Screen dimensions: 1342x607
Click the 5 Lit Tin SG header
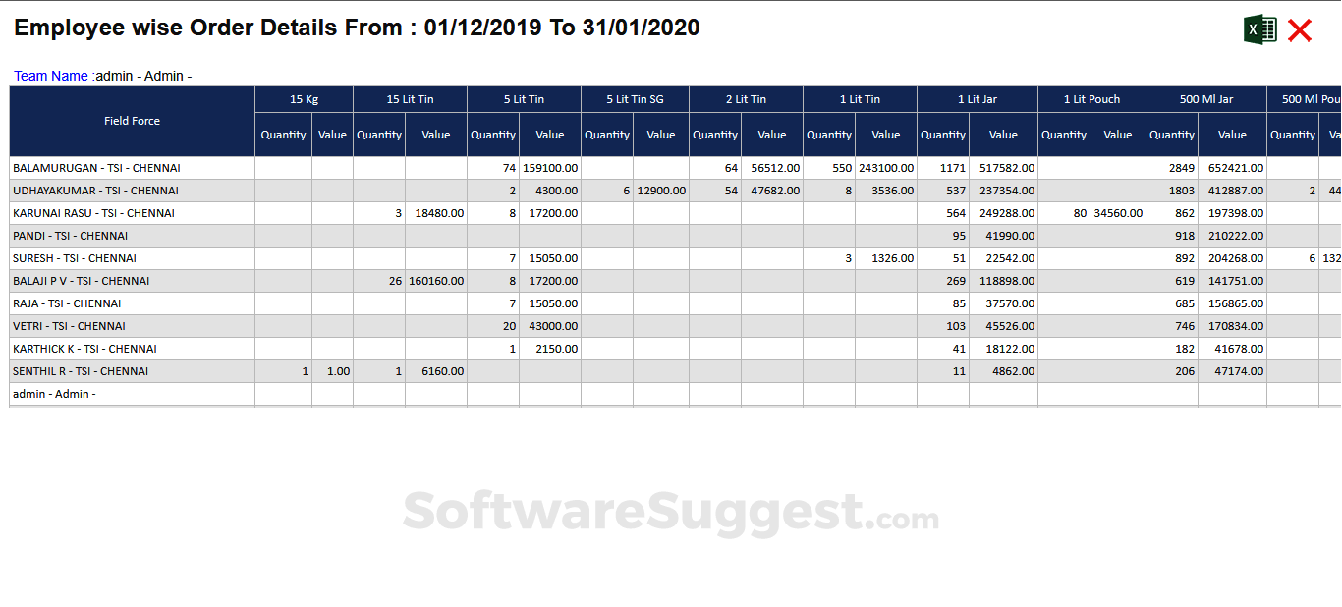click(x=633, y=99)
